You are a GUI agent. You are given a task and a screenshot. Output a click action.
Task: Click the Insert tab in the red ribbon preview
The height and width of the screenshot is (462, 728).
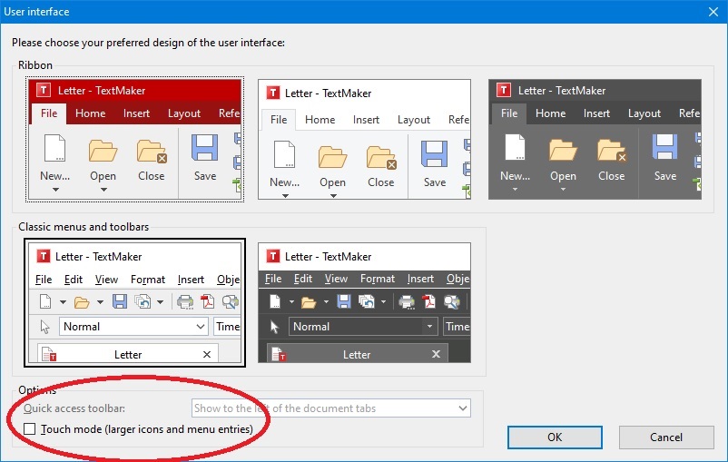(x=136, y=113)
